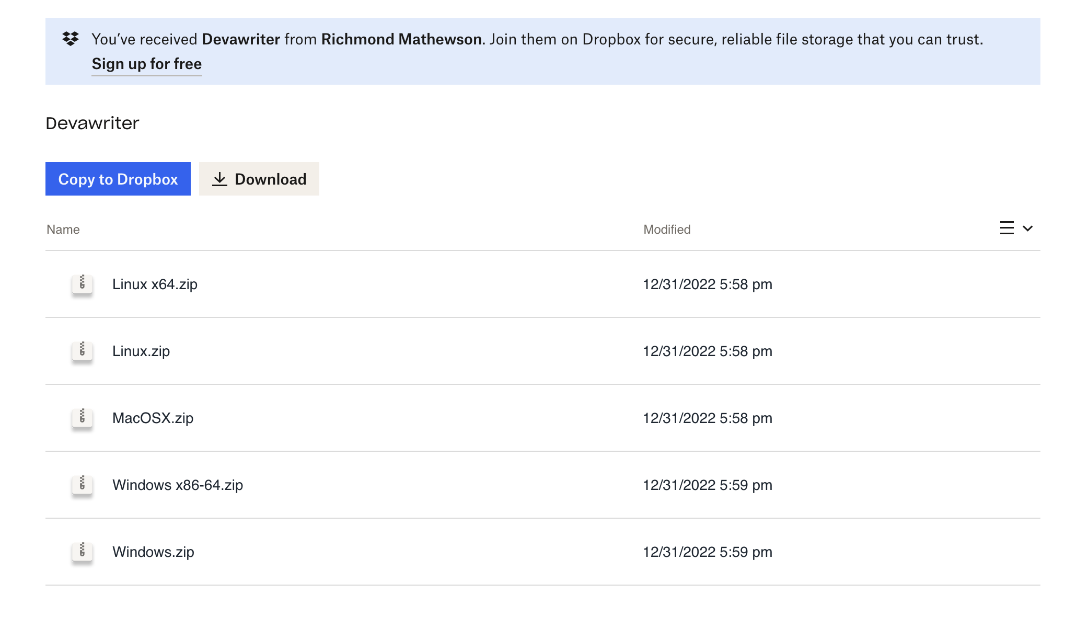Screen dimensions: 1065x617
Task: Click the Linux.zip archive icon
Action: click(82, 351)
